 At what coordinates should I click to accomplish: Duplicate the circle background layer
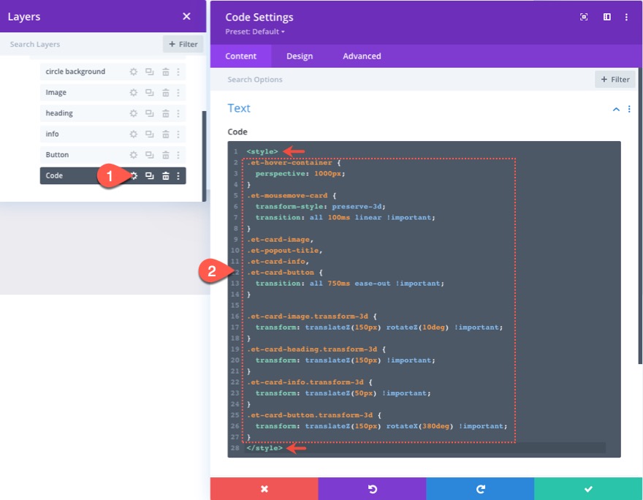tap(149, 72)
